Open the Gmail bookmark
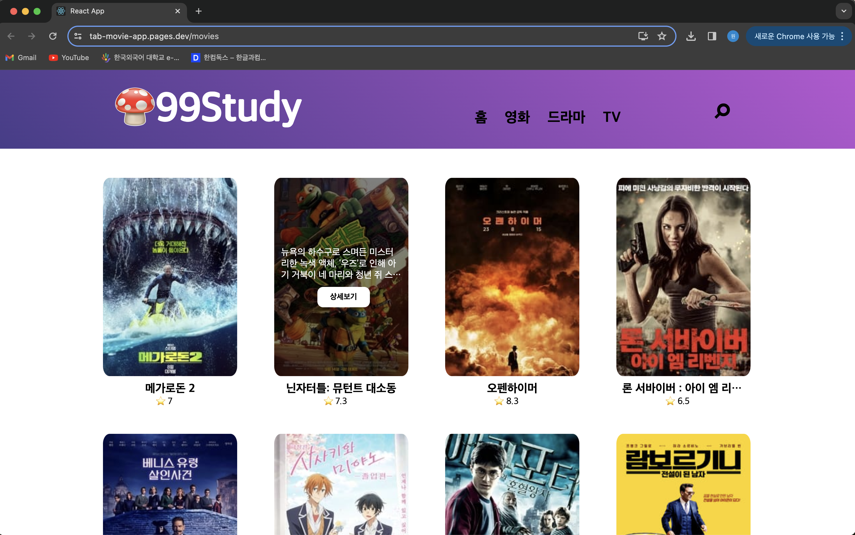The height and width of the screenshot is (535, 855). pos(21,58)
